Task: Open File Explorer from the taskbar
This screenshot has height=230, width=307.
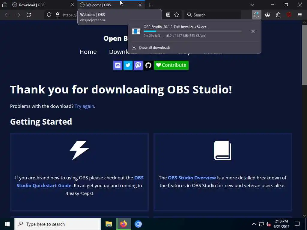Action: pyautogui.click(x=109, y=224)
